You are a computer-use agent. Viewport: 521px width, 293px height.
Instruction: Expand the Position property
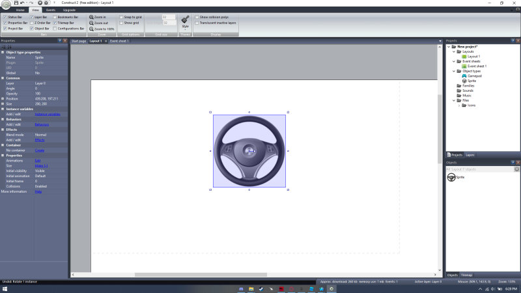(x=3, y=99)
